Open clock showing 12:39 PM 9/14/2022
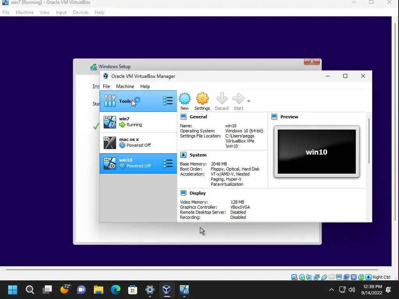Image resolution: width=399 pixels, height=299 pixels. (372, 290)
